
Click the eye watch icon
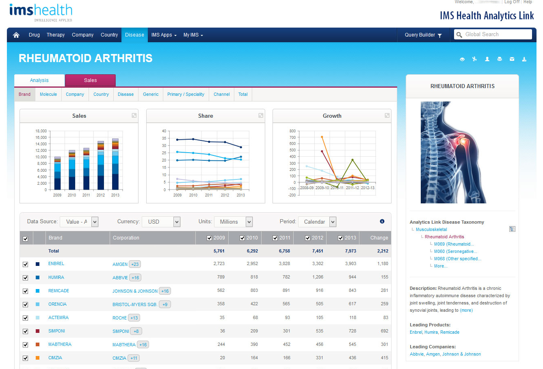[x=462, y=59]
